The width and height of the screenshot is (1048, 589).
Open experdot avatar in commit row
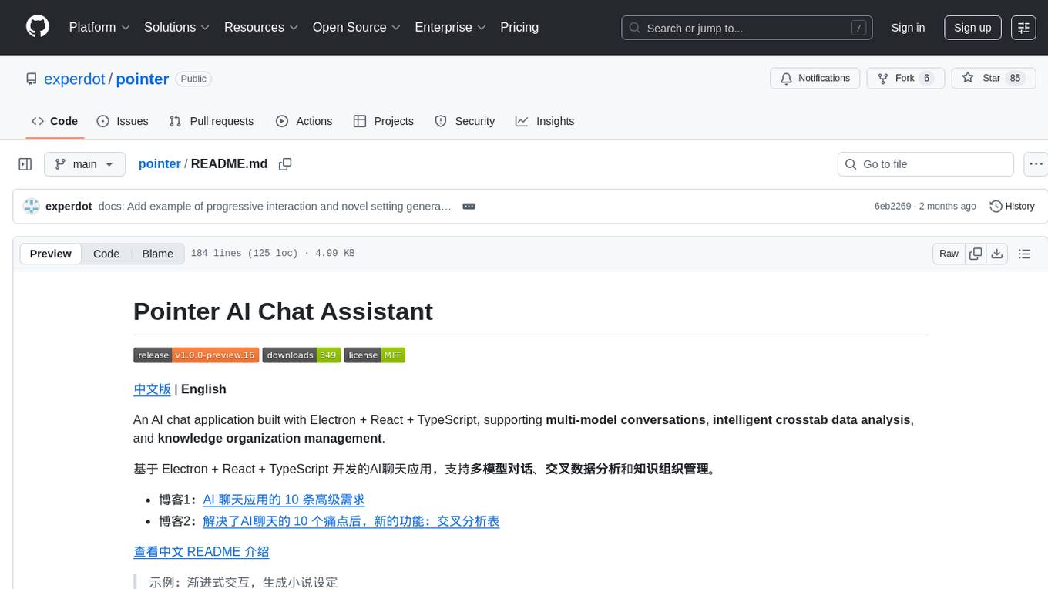coord(32,207)
